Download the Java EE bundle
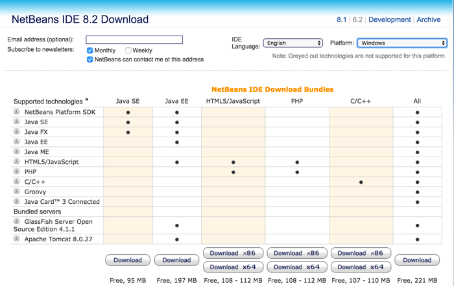Image resolution: width=454 pixels, height=286 pixels. (x=176, y=260)
